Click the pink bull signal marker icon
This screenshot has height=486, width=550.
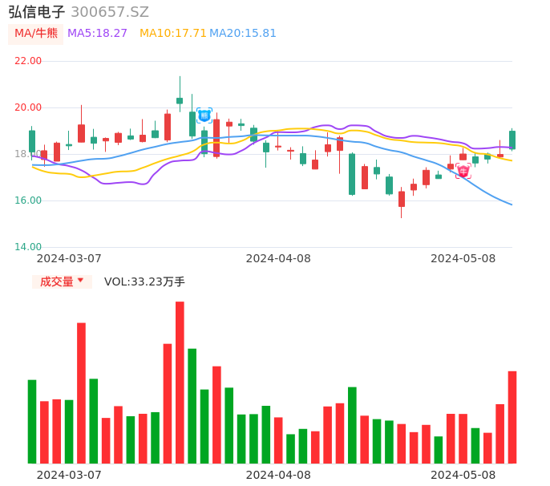coord(463,171)
